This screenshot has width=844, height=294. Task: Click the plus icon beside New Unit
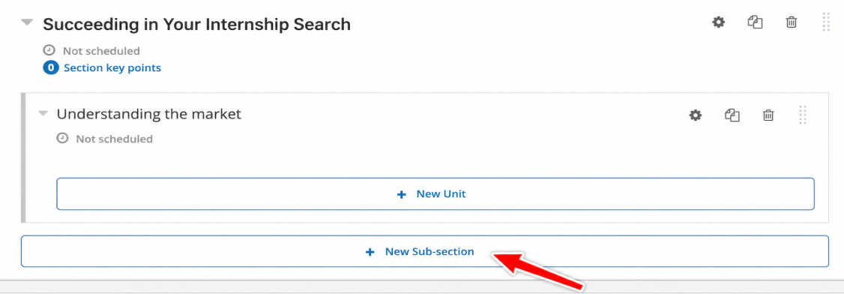click(x=401, y=194)
